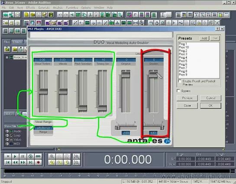Click the help question-mark toolbar icon
The height and width of the screenshot is (184, 236).
(17, 23)
